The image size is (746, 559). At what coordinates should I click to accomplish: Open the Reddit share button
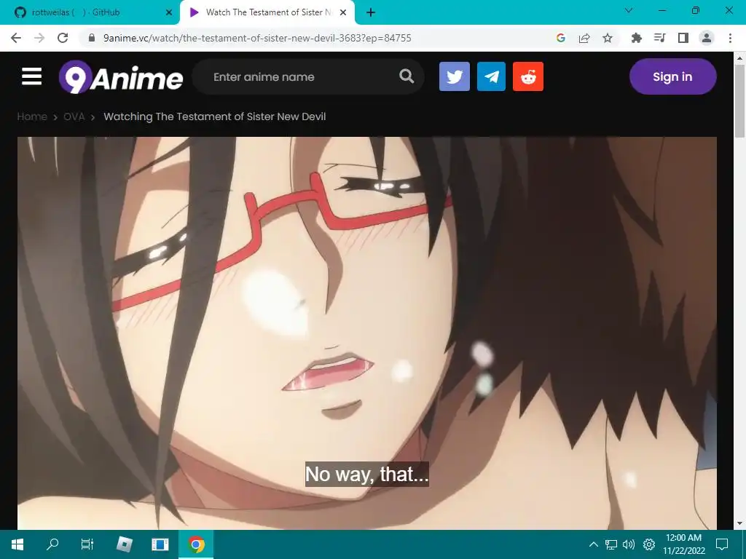(x=528, y=76)
